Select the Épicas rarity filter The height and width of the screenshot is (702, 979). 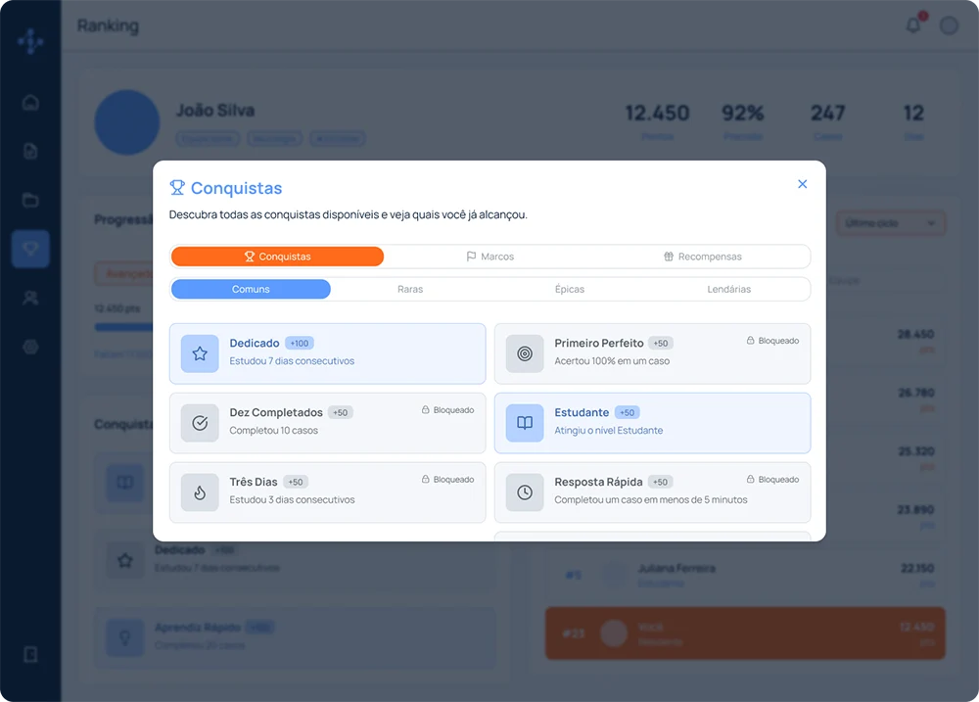click(x=570, y=289)
